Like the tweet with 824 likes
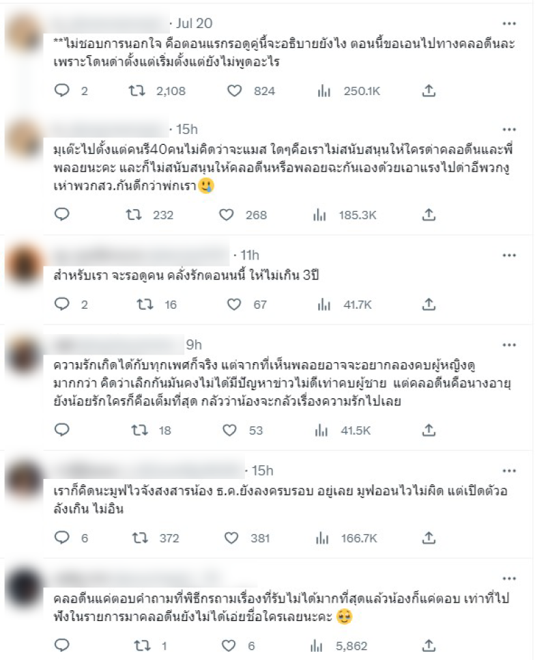This screenshot has height=660, width=546. 235,90
